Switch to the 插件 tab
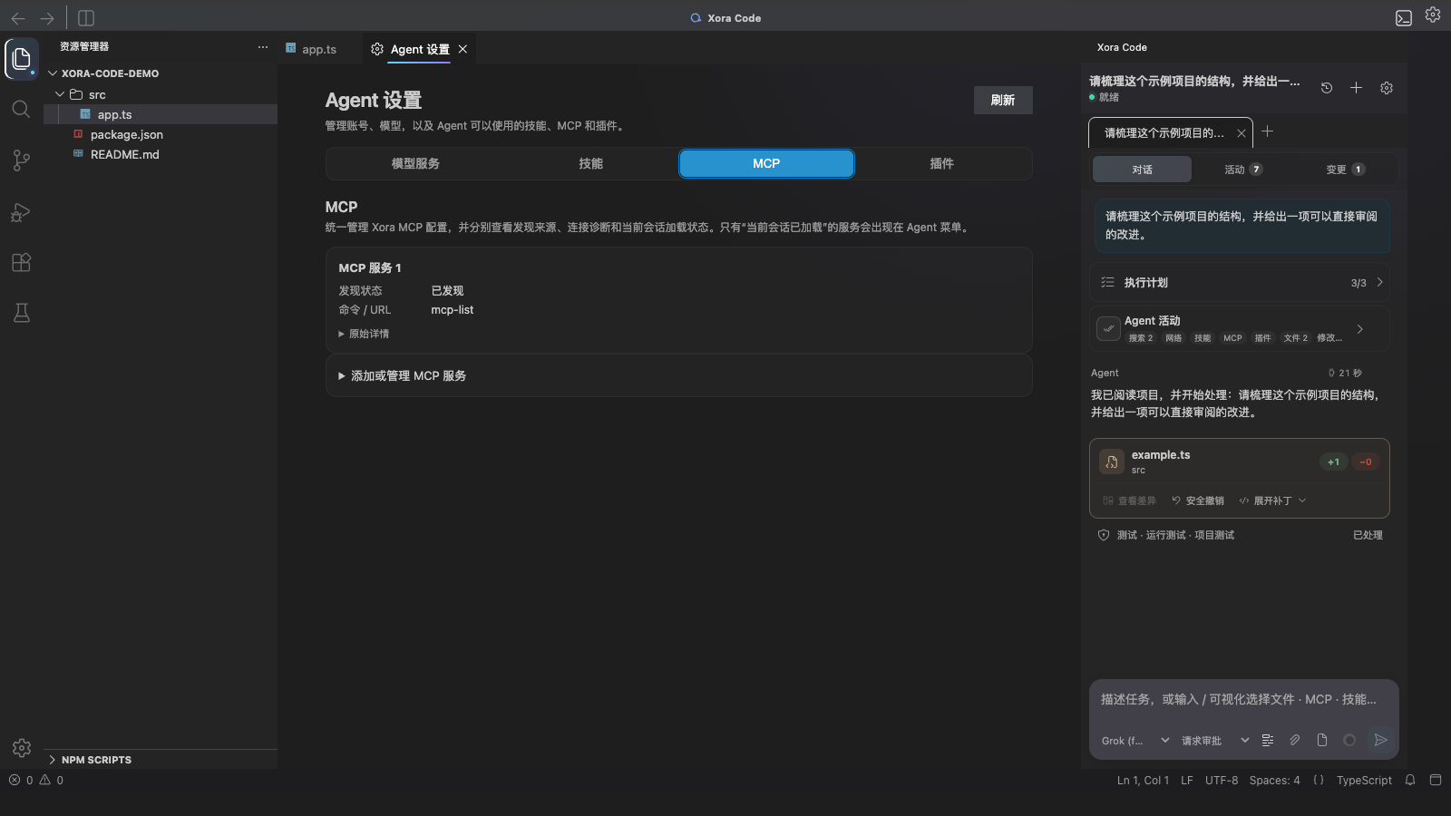The width and height of the screenshot is (1451, 816). coord(941,163)
